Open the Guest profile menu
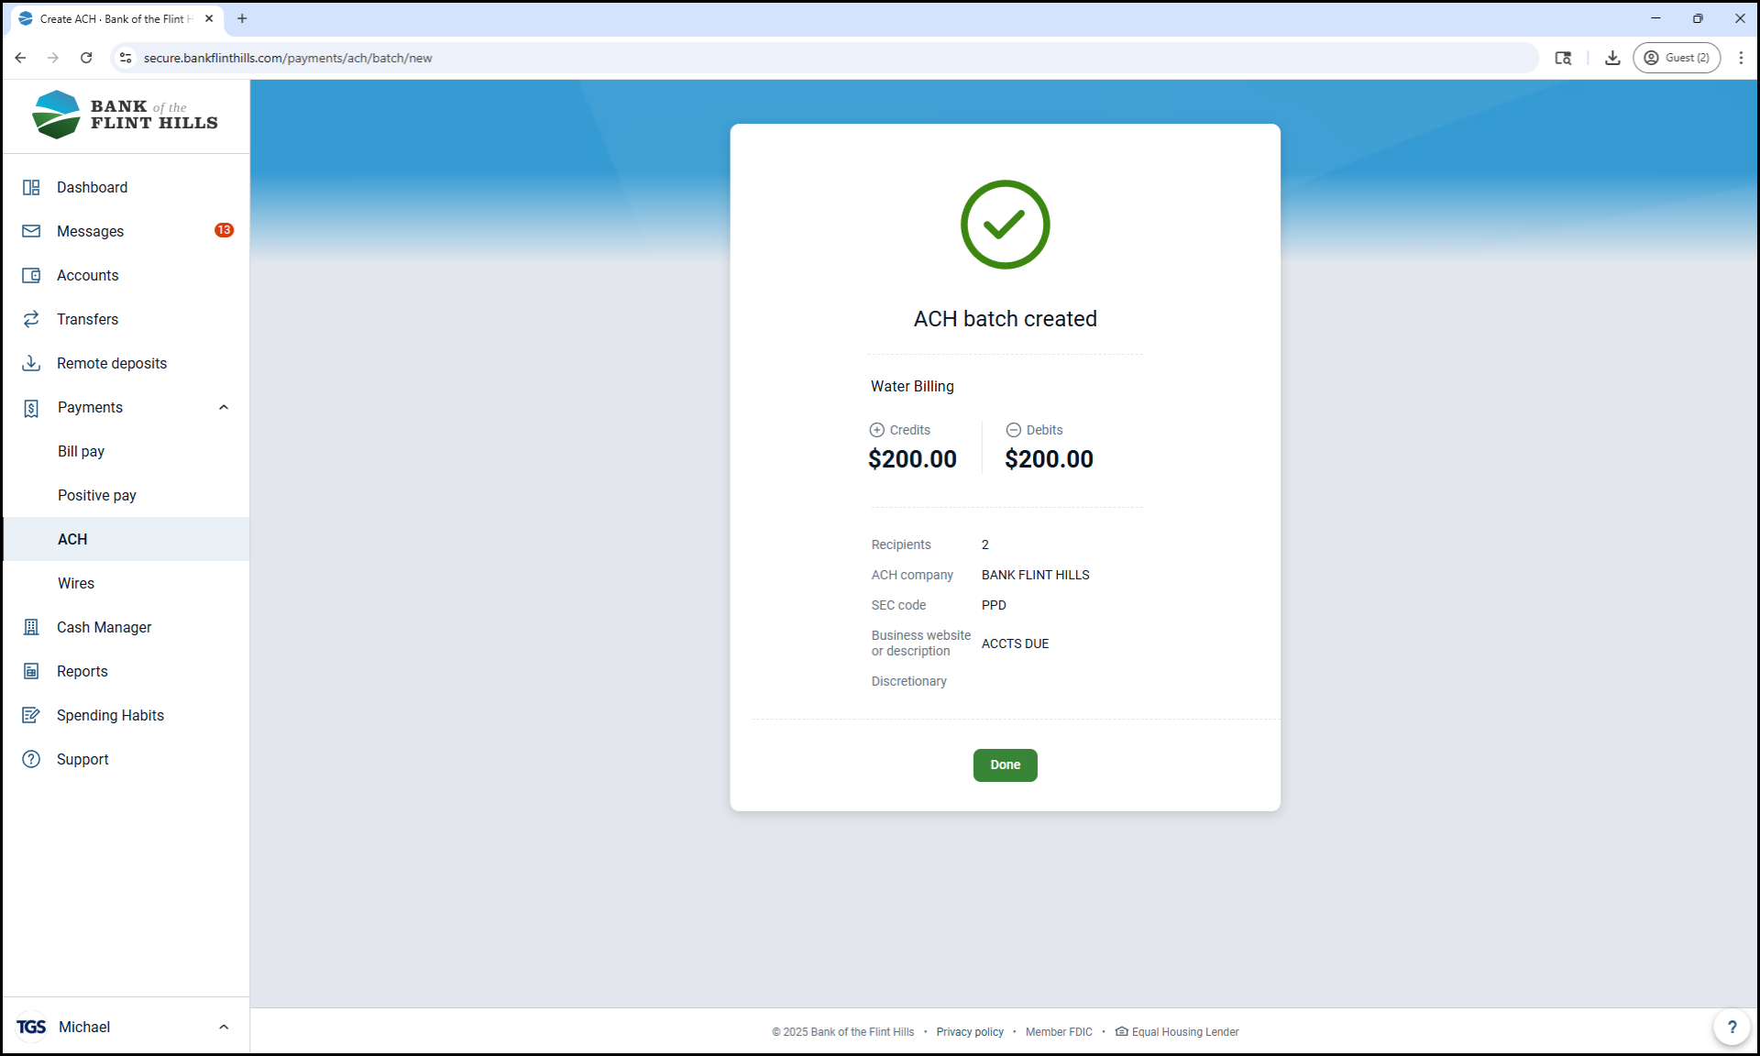Image resolution: width=1760 pixels, height=1056 pixels. tap(1676, 58)
